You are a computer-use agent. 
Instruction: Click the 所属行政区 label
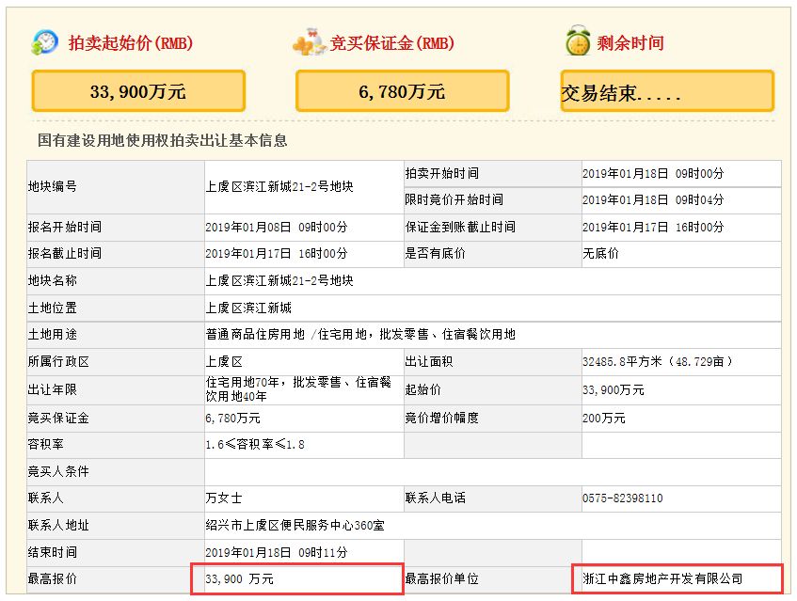point(58,362)
